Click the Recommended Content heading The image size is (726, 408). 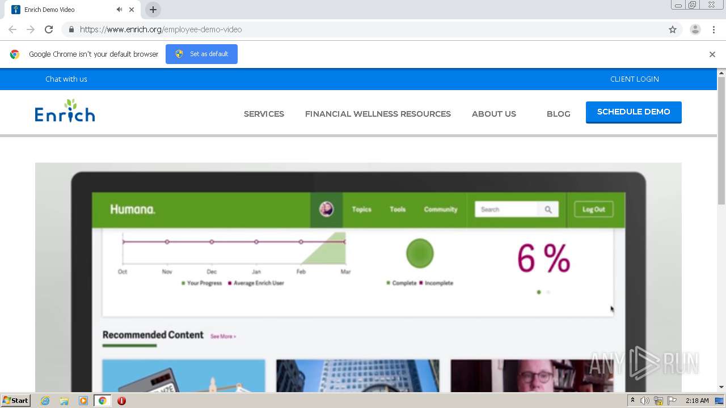153,335
